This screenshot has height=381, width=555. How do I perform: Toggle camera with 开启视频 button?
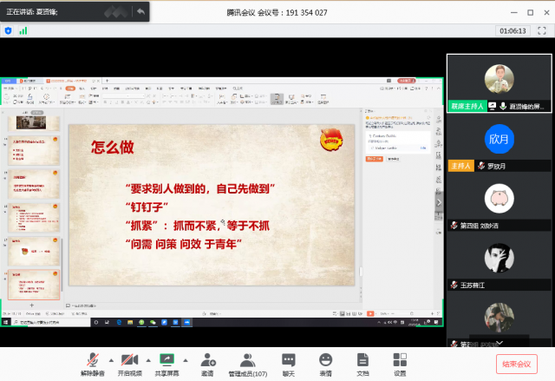coord(130,360)
